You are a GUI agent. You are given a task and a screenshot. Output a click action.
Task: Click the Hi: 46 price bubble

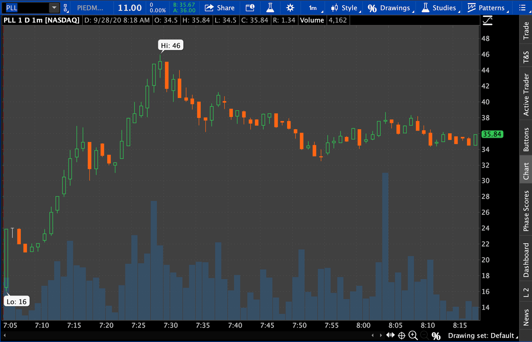(x=171, y=45)
